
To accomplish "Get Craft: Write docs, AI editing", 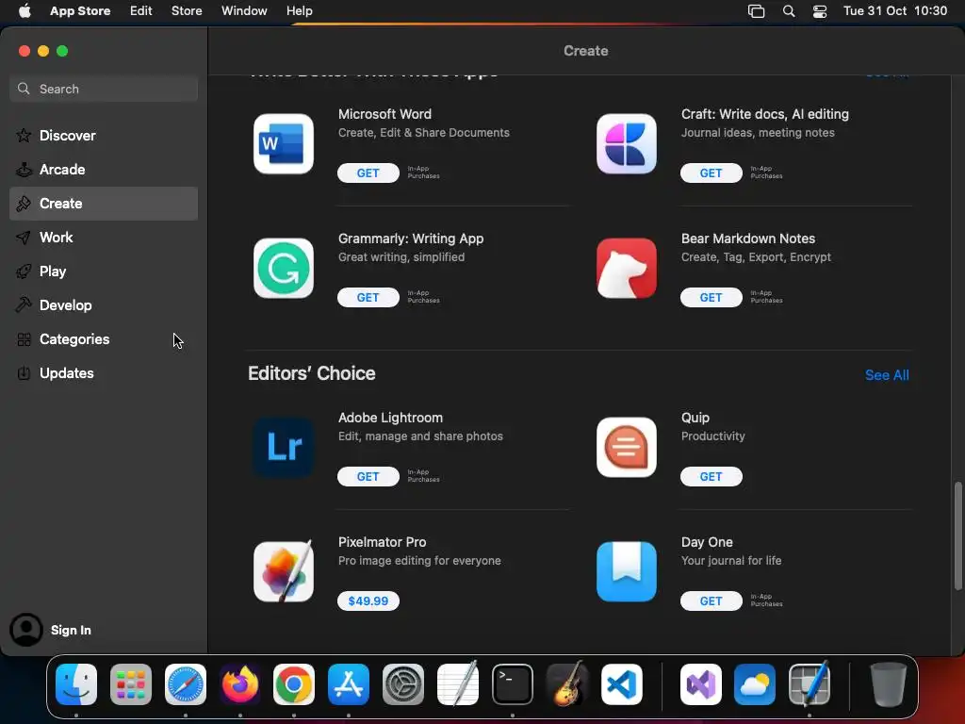I will click(x=711, y=173).
